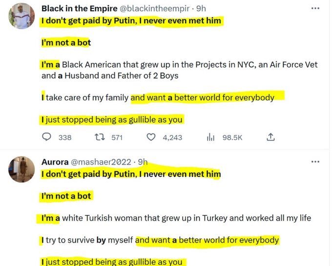
Task: Like Black in the Empire's tweet
Action: coord(152,137)
